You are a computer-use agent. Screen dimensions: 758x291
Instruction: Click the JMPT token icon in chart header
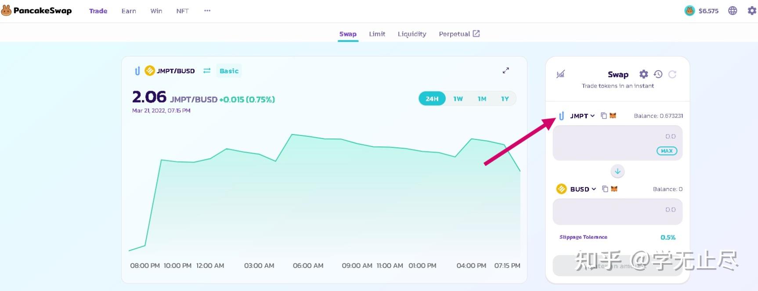(137, 71)
